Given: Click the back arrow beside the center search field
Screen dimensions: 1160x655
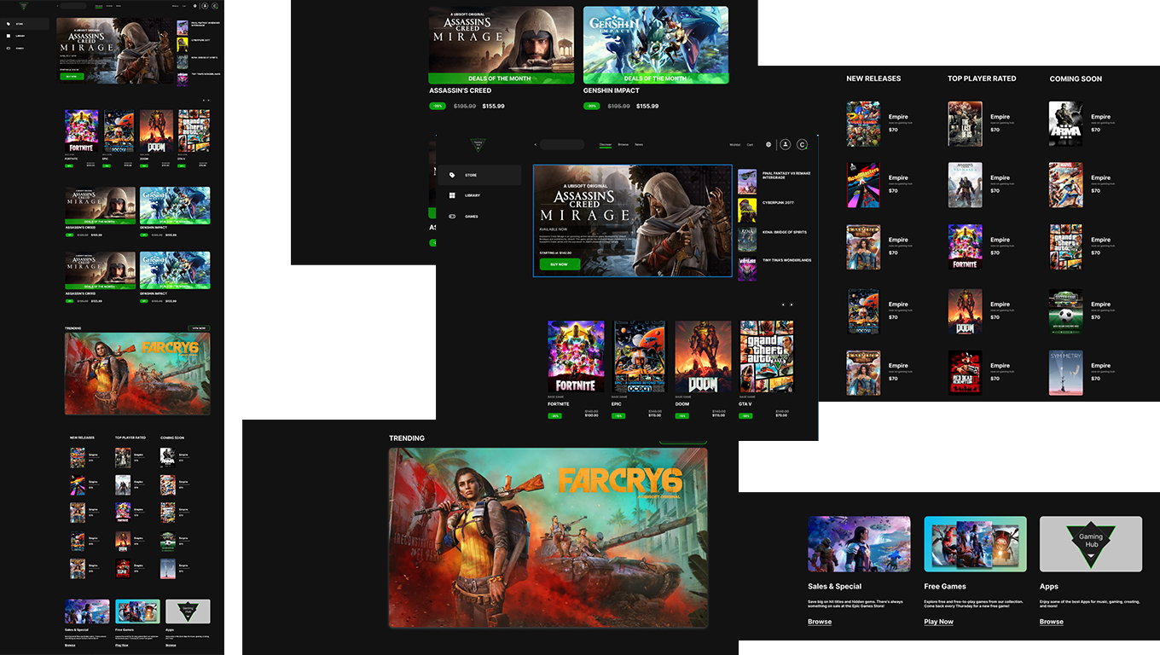Looking at the screenshot, I should click(x=535, y=145).
